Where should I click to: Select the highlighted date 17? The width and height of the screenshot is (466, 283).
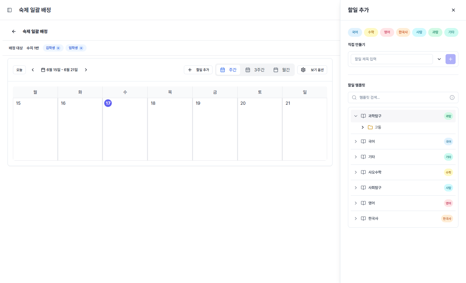pyautogui.click(x=108, y=103)
